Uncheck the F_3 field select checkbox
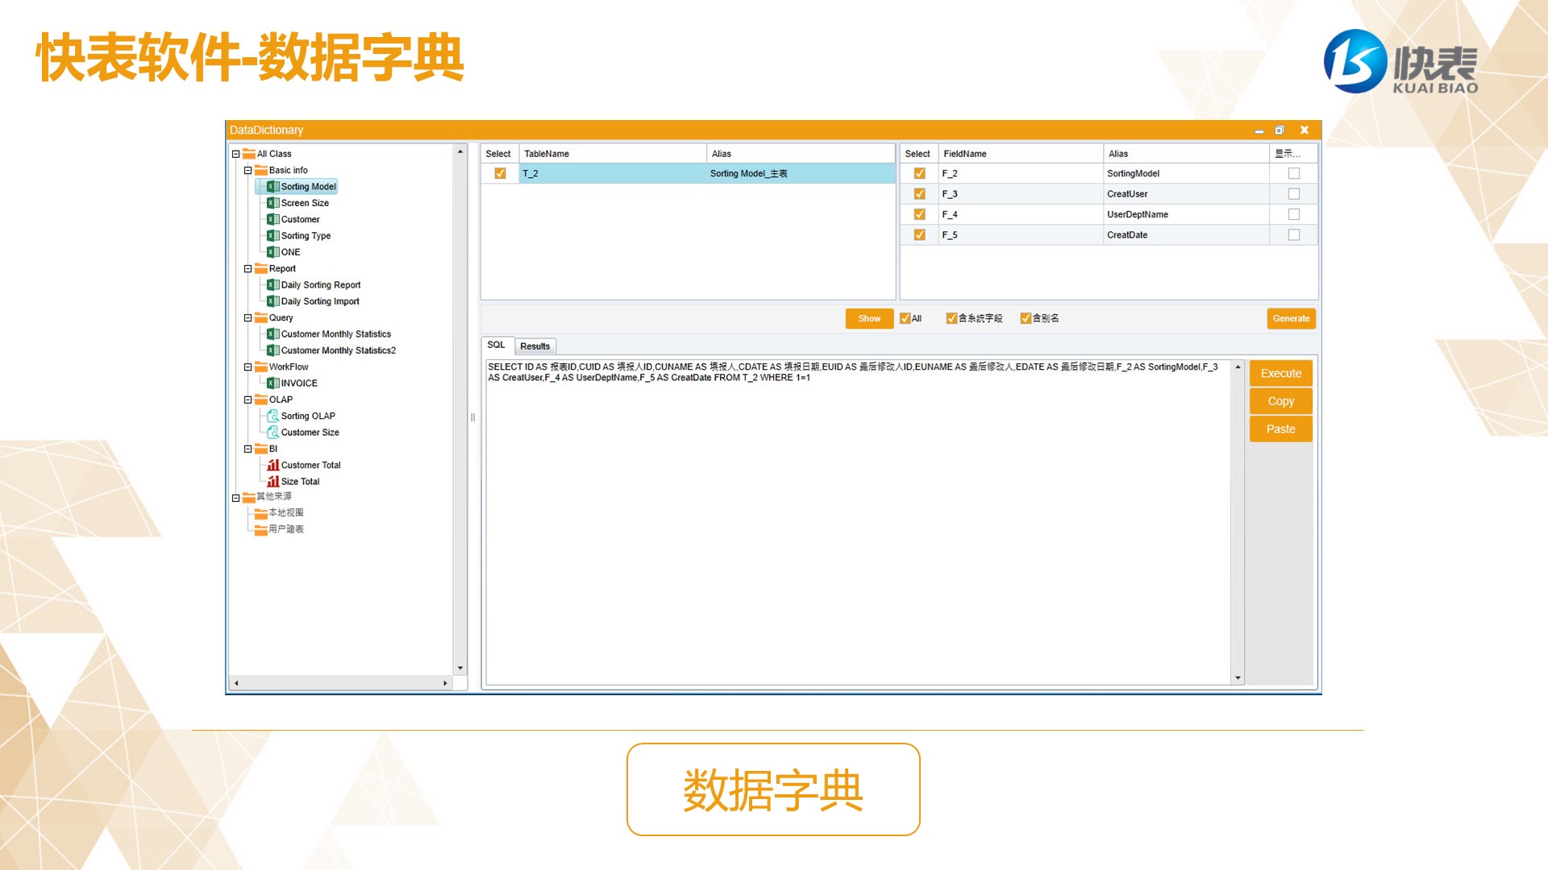 click(x=919, y=193)
